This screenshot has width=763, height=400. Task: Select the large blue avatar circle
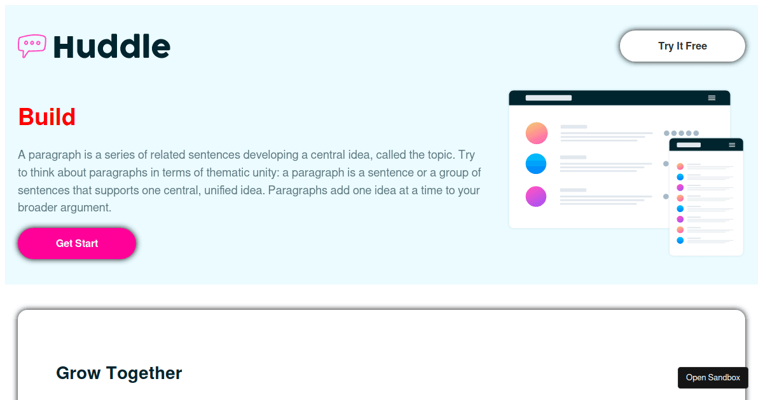click(536, 164)
